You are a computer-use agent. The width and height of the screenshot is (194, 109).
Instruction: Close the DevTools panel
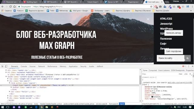pos(192,66)
